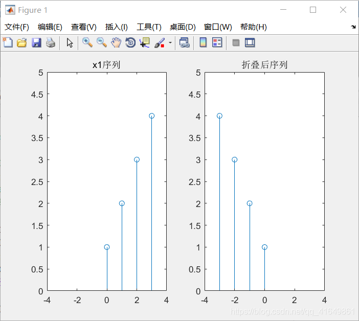Dock the figure using the corner arrow

(x=353, y=27)
